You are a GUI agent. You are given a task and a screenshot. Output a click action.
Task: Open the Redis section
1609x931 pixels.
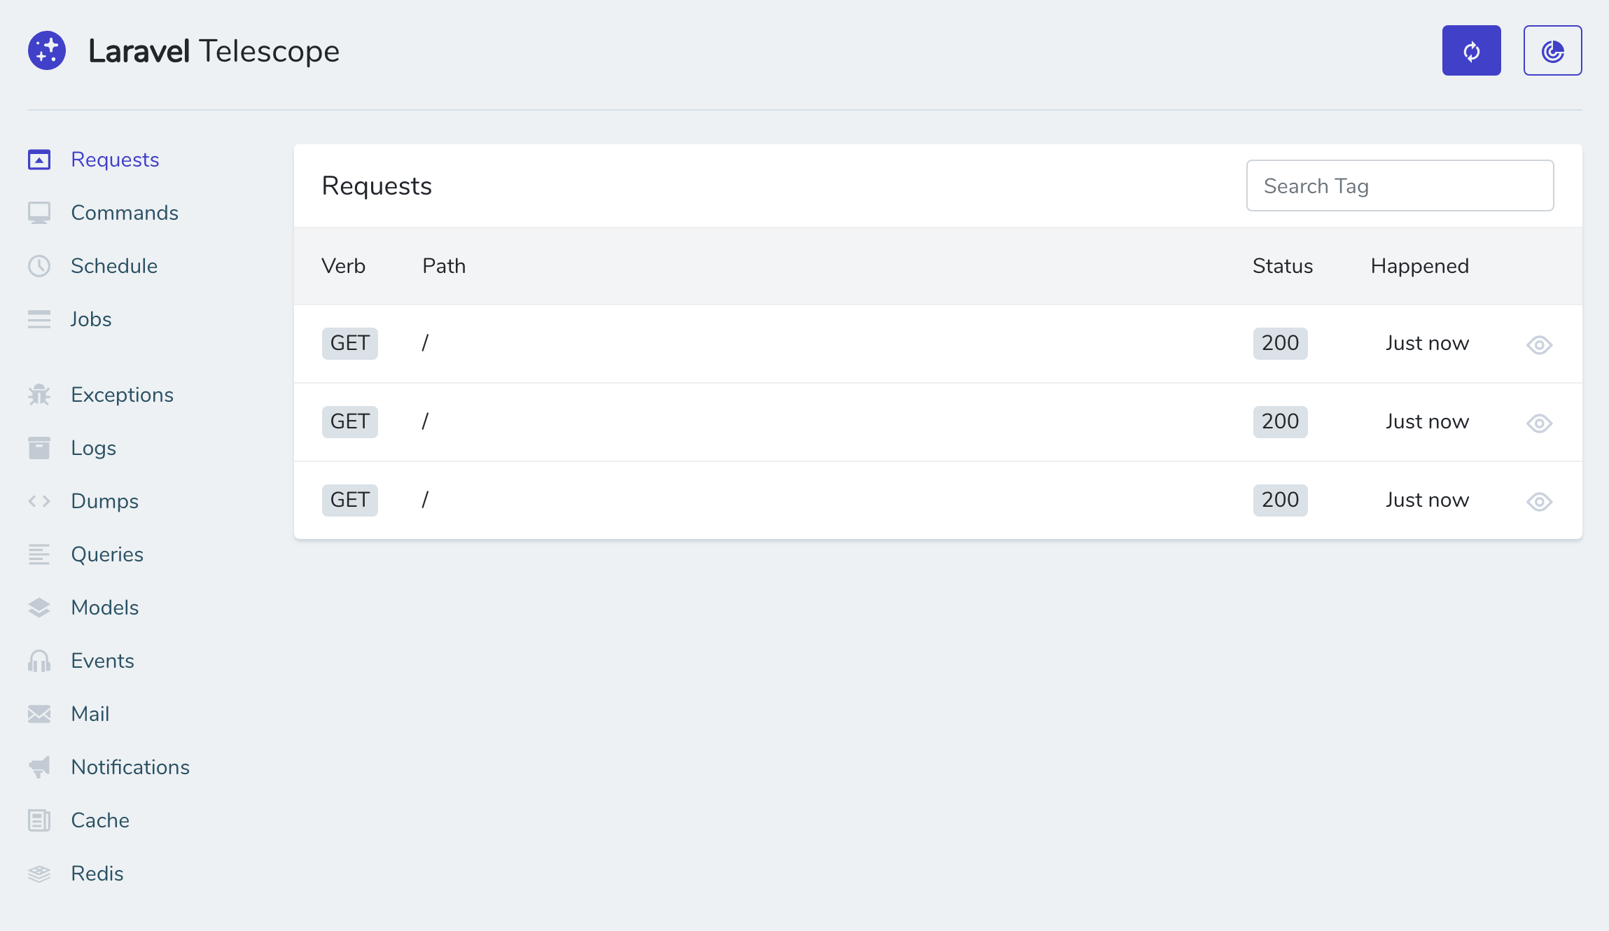[x=97, y=874]
